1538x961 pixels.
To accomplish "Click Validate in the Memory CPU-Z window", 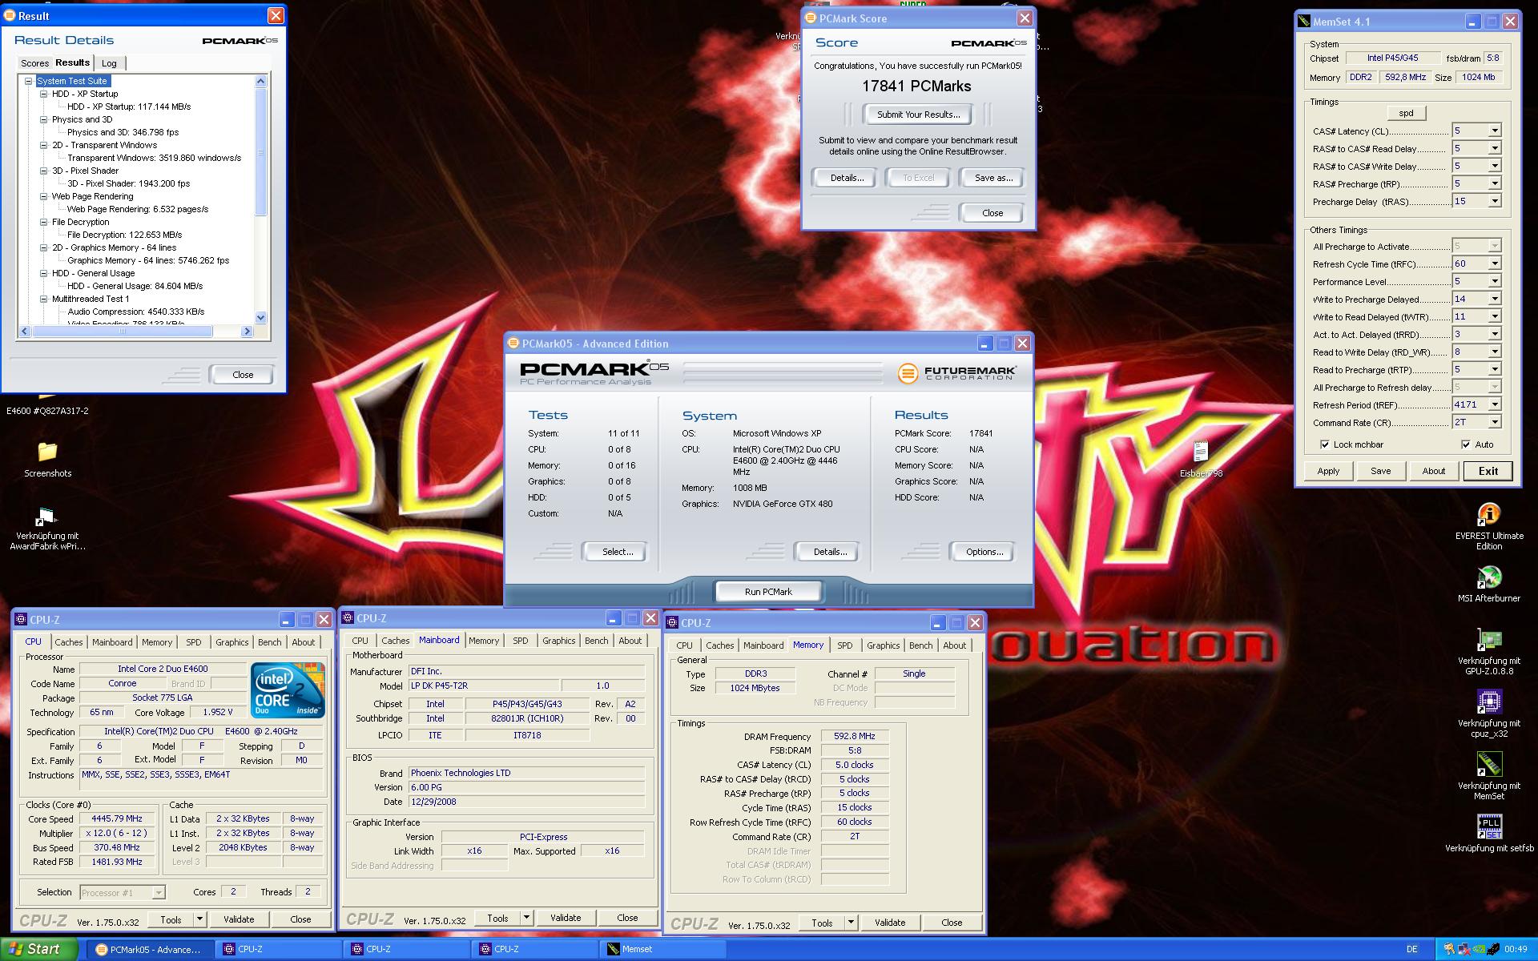I will coord(889,923).
